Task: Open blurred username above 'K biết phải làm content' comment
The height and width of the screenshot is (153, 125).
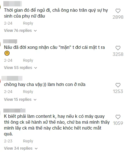Action: click(x=14, y=111)
